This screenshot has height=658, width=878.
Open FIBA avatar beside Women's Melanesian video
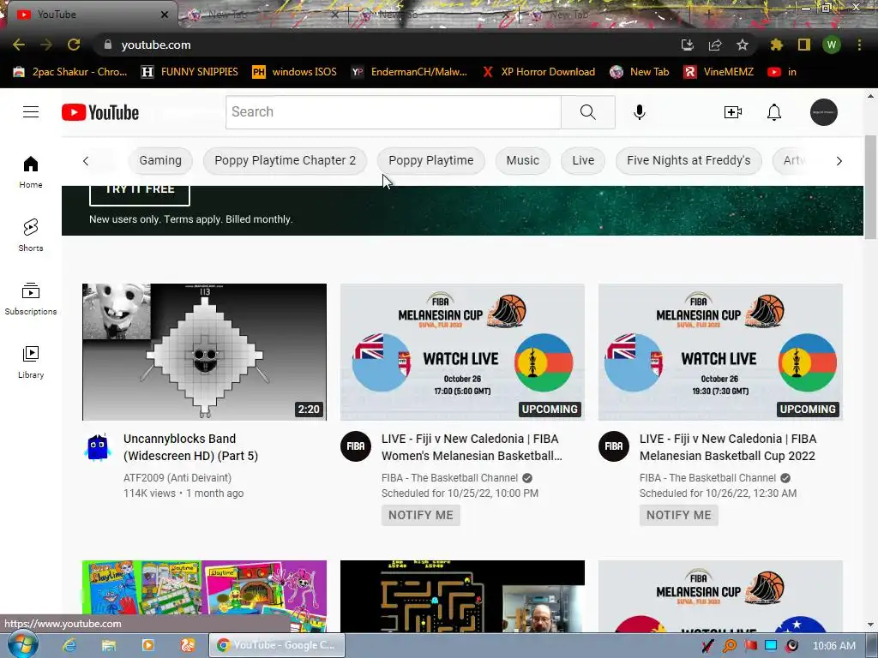click(356, 446)
